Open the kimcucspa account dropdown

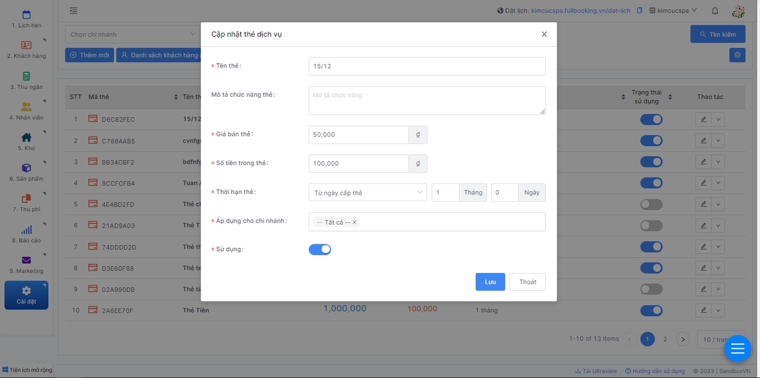coord(673,11)
